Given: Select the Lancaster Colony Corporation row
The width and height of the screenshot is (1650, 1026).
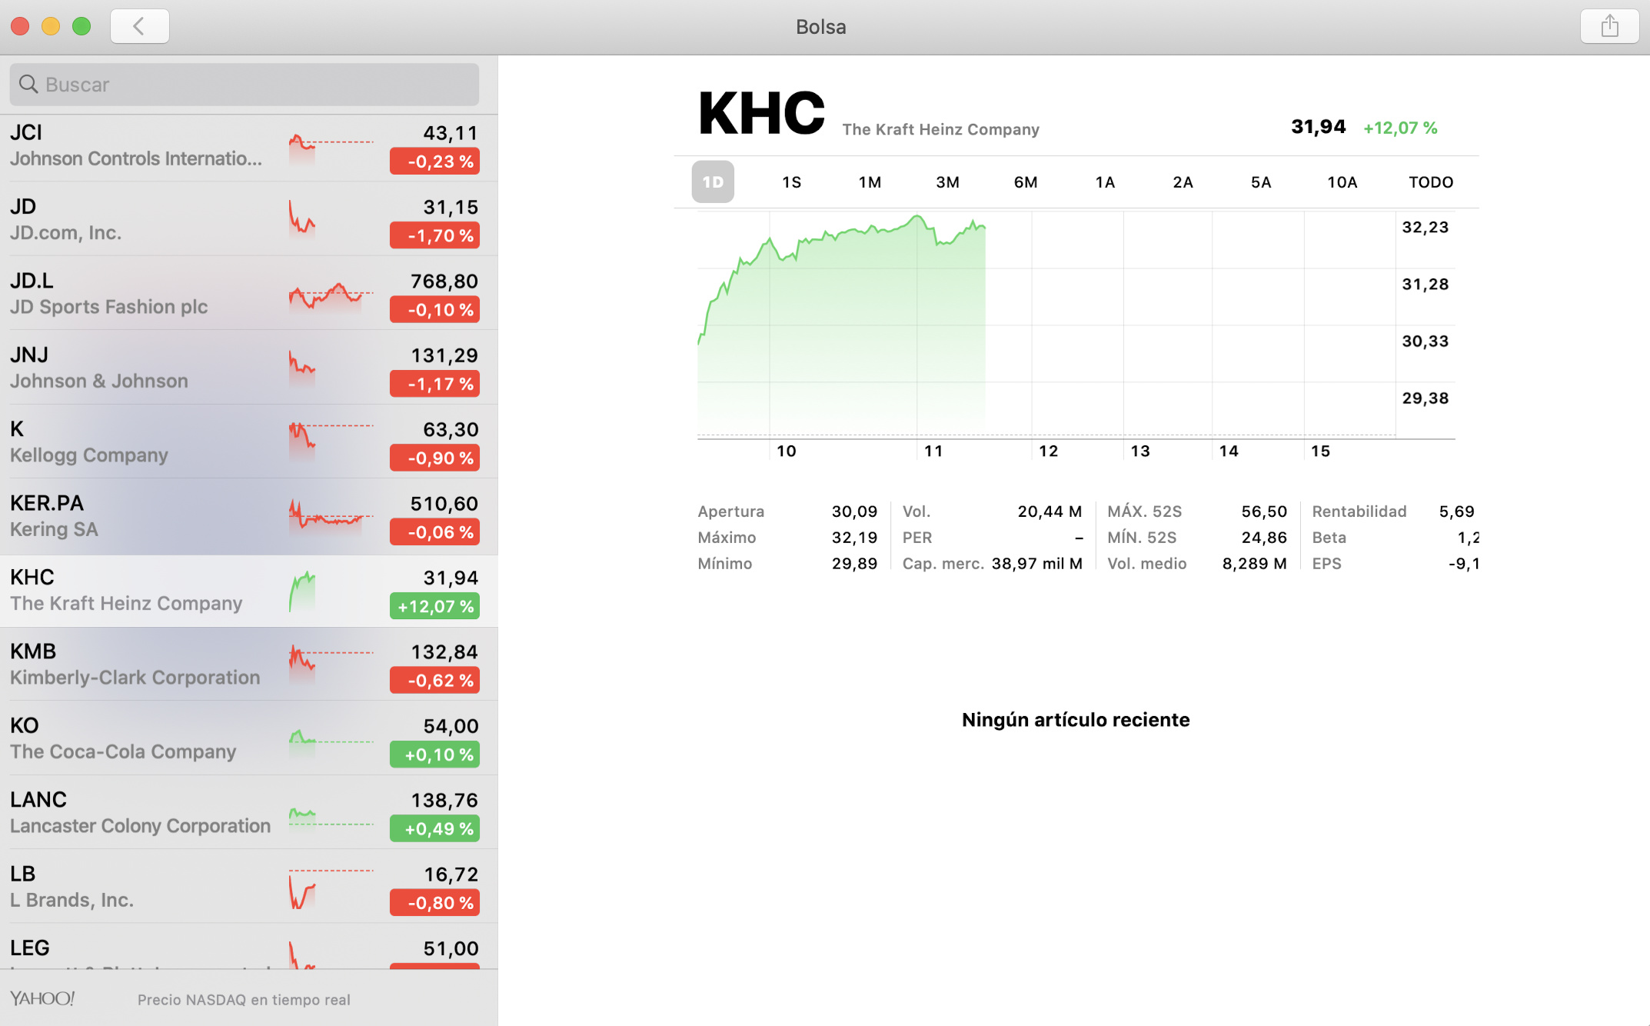Looking at the screenshot, I should 248,812.
